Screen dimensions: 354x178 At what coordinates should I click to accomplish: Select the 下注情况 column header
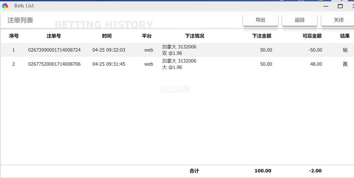195,36
